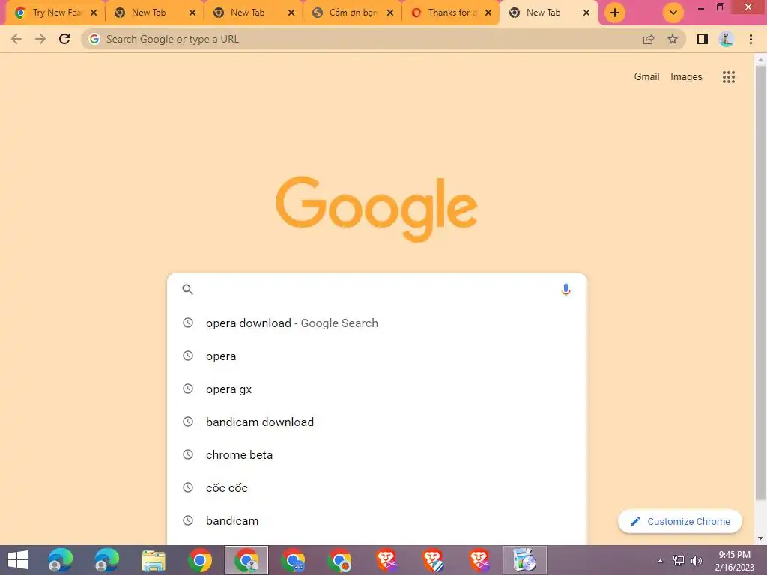The image size is (767, 575).
Task: Open the tab search dropdown arrow
Action: click(x=673, y=13)
